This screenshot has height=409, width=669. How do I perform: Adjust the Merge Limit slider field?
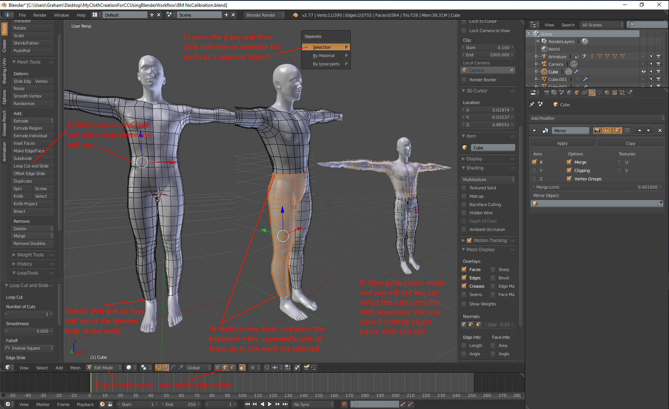597,187
